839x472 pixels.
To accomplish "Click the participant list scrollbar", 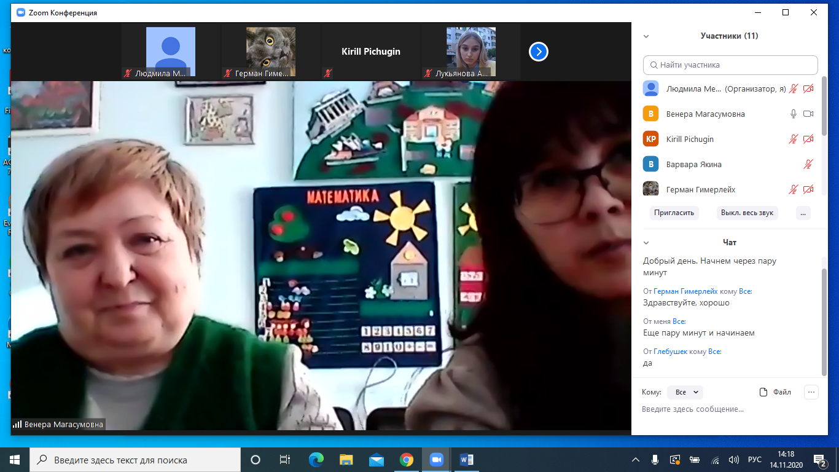I will pos(824,135).
